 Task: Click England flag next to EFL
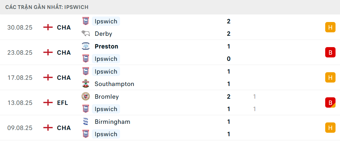tap(48, 102)
